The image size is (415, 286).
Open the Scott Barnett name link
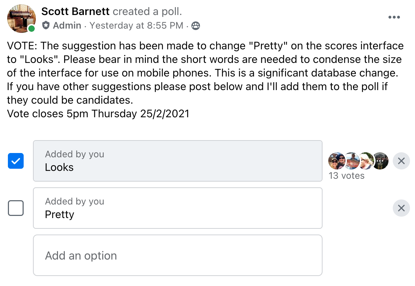(75, 11)
